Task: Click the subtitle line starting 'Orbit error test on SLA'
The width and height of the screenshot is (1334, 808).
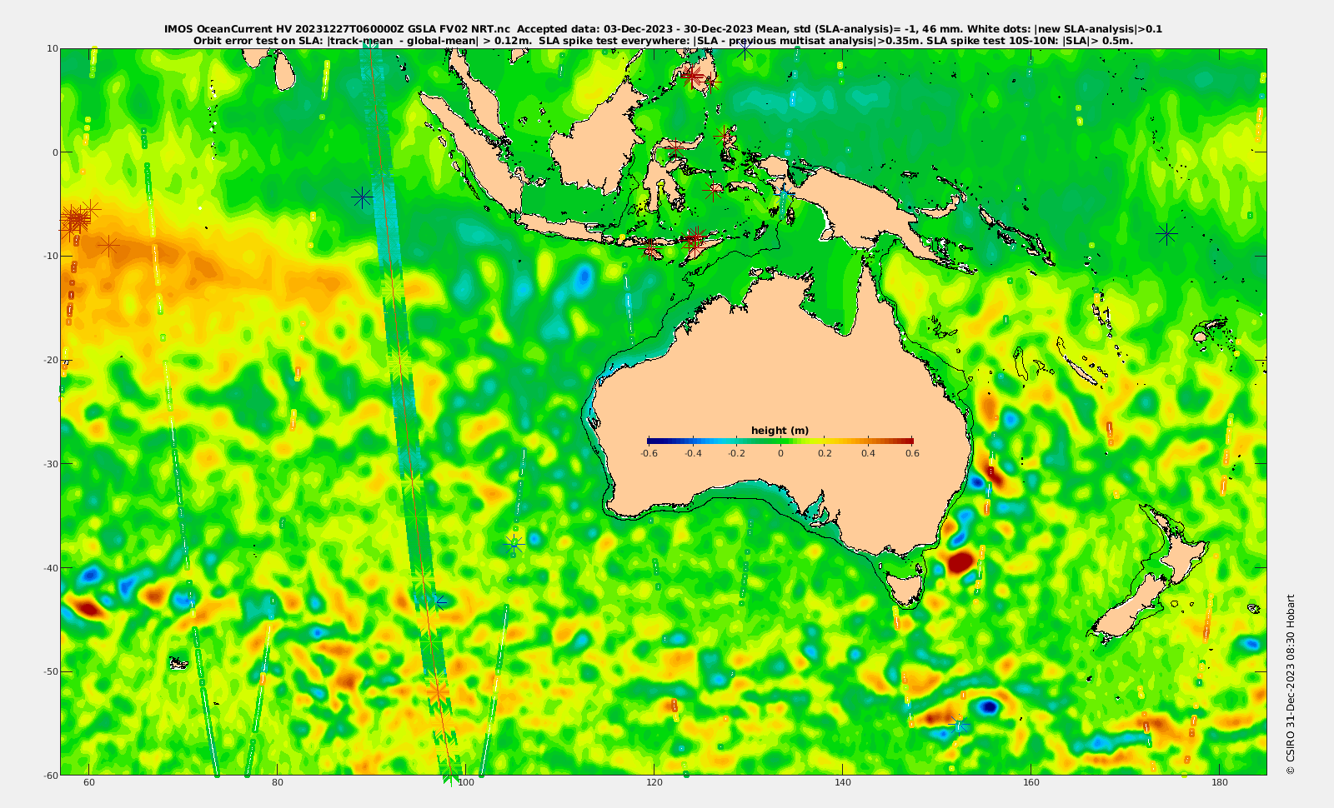Action: point(663,40)
